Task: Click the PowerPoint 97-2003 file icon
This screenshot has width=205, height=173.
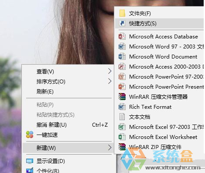Action: pyautogui.click(x=122, y=76)
